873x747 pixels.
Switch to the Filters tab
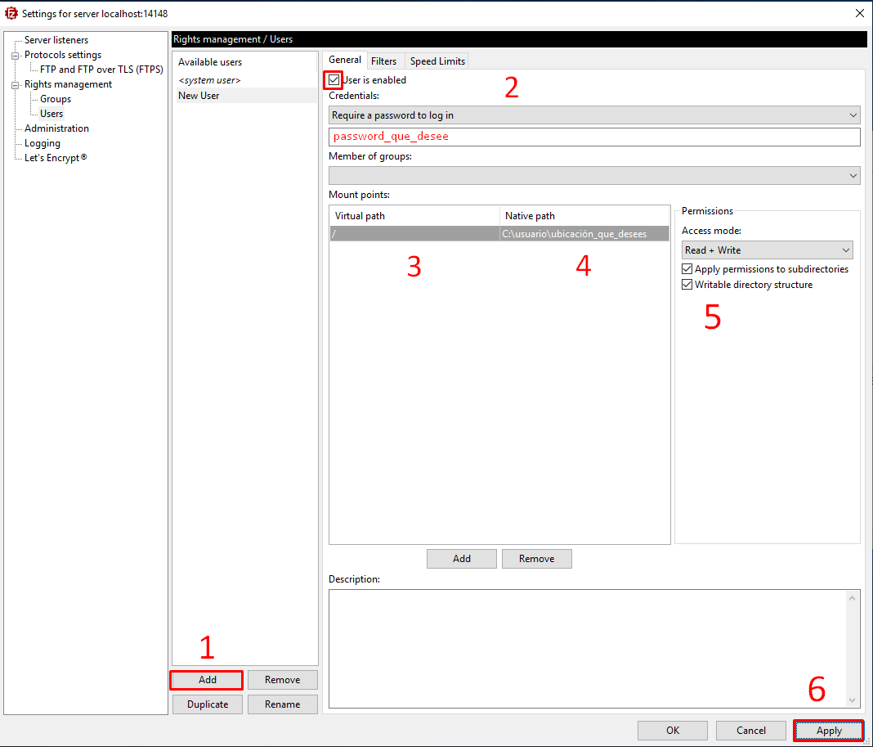point(385,60)
